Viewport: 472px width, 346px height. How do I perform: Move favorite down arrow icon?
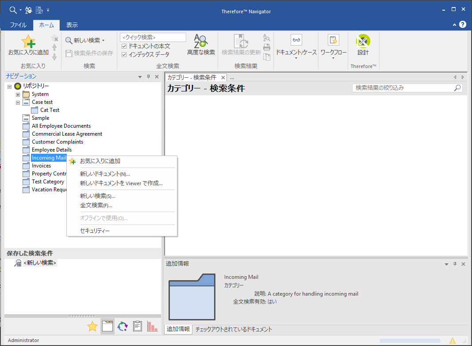coord(54,57)
